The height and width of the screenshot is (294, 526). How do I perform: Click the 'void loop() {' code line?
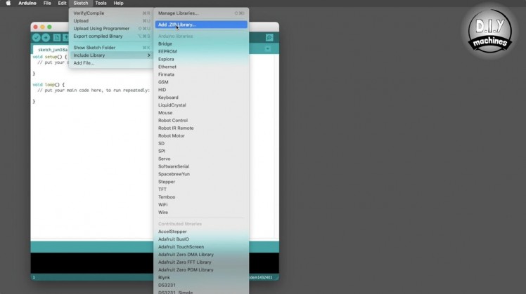click(49, 85)
